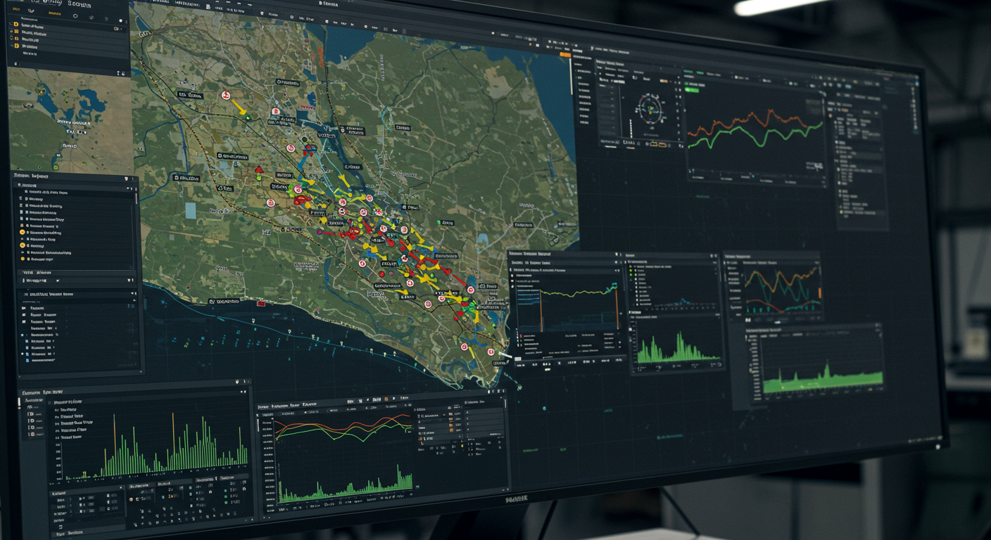Click the red triangle marker on the map

258,169
